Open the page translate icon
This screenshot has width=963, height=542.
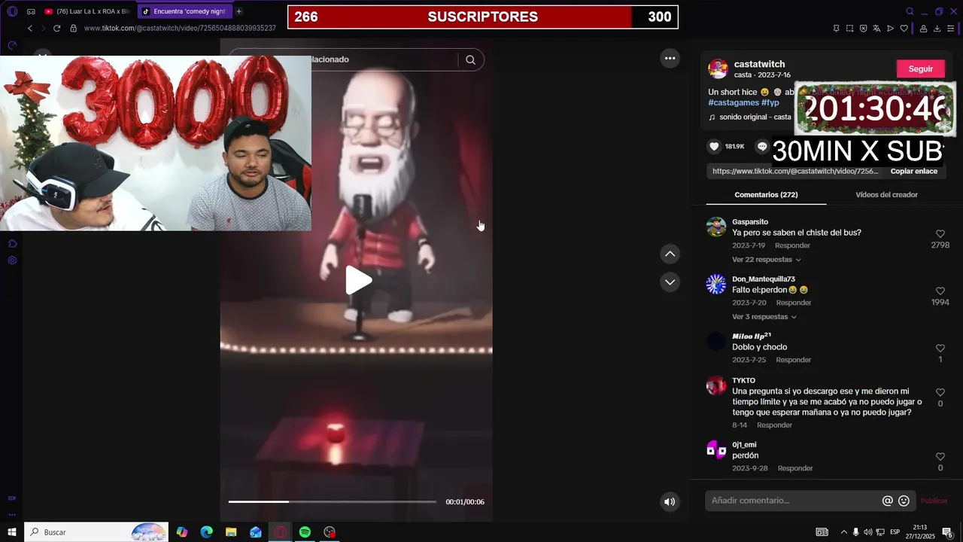(876, 29)
